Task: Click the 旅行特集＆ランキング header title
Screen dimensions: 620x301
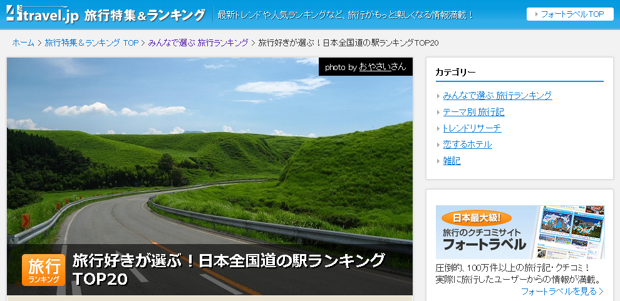Action: (145, 14)
